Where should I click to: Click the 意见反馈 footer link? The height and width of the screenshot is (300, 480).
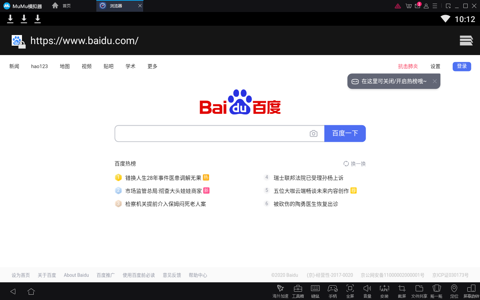coord(172,275)
